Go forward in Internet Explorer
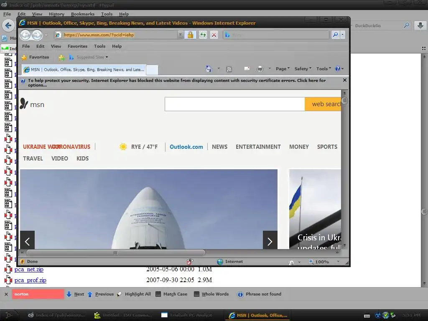 37,35
